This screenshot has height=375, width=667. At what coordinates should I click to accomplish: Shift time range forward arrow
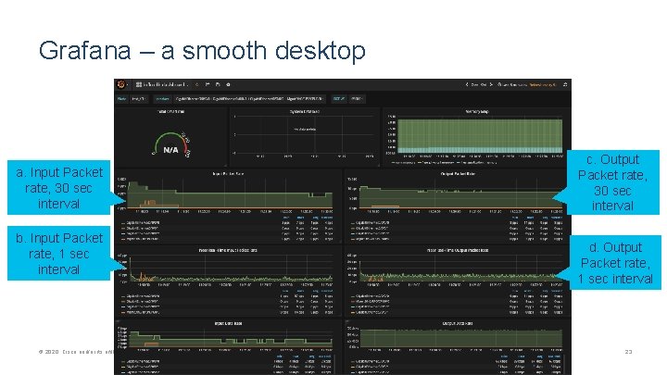coord(491,84)
